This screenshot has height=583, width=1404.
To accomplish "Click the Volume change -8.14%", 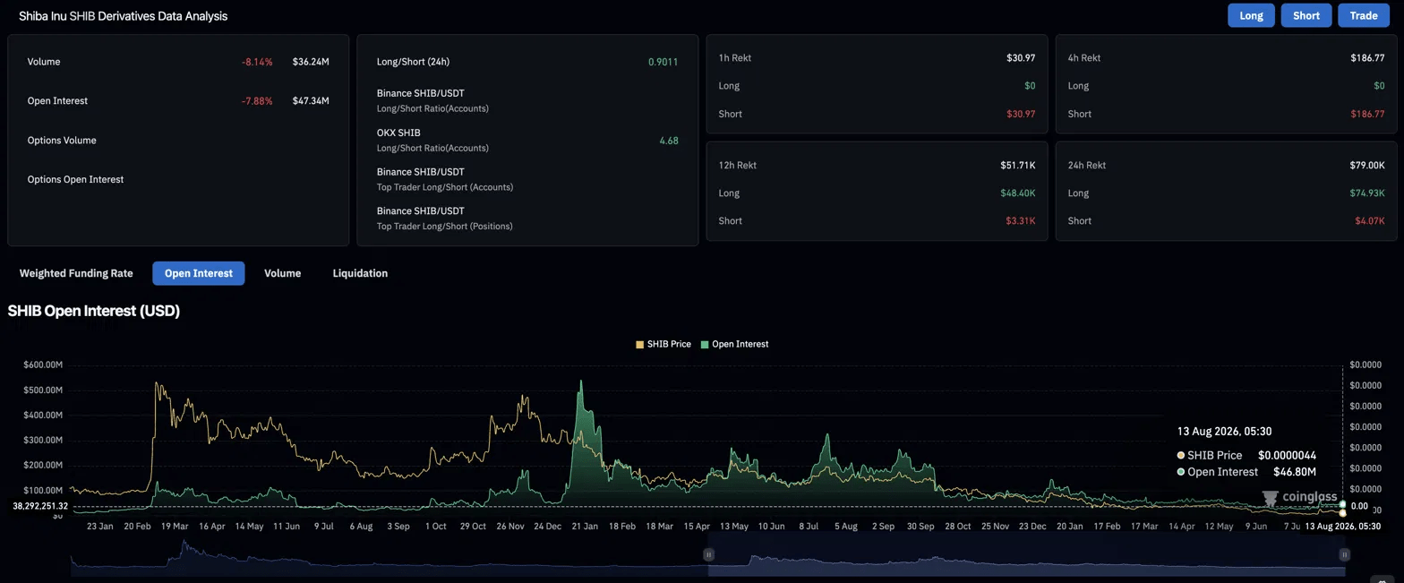I will pos(257,62).
